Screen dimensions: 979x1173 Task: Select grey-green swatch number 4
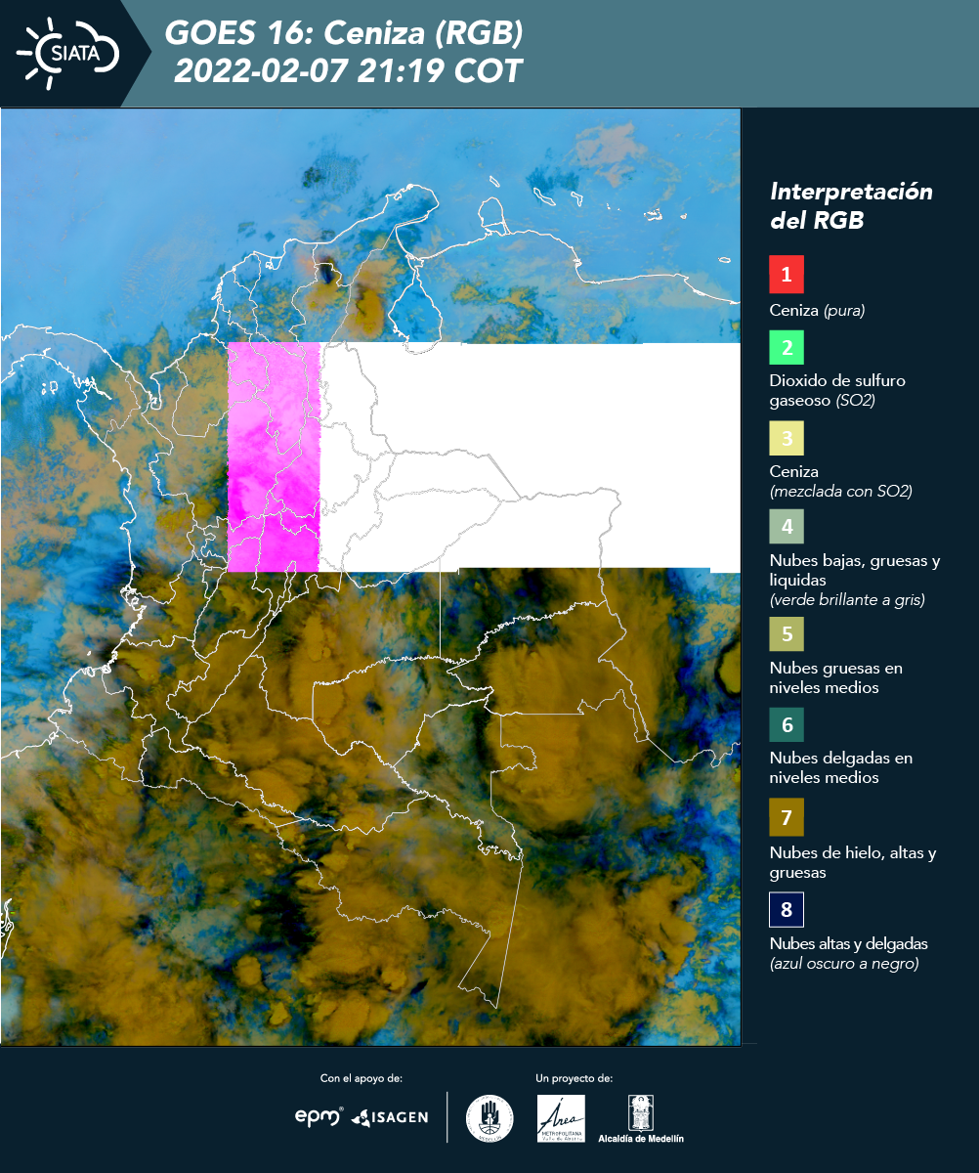click(x=787, y=527)
